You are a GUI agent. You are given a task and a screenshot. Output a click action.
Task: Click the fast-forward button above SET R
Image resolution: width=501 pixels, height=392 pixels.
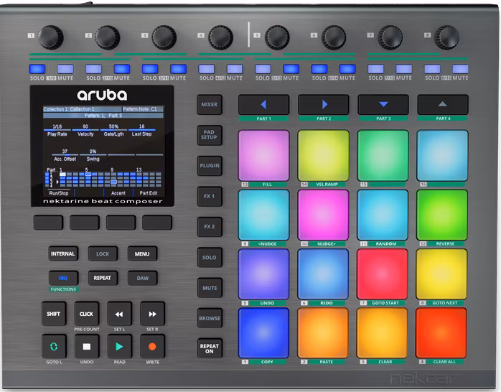(x=152, y=314)
